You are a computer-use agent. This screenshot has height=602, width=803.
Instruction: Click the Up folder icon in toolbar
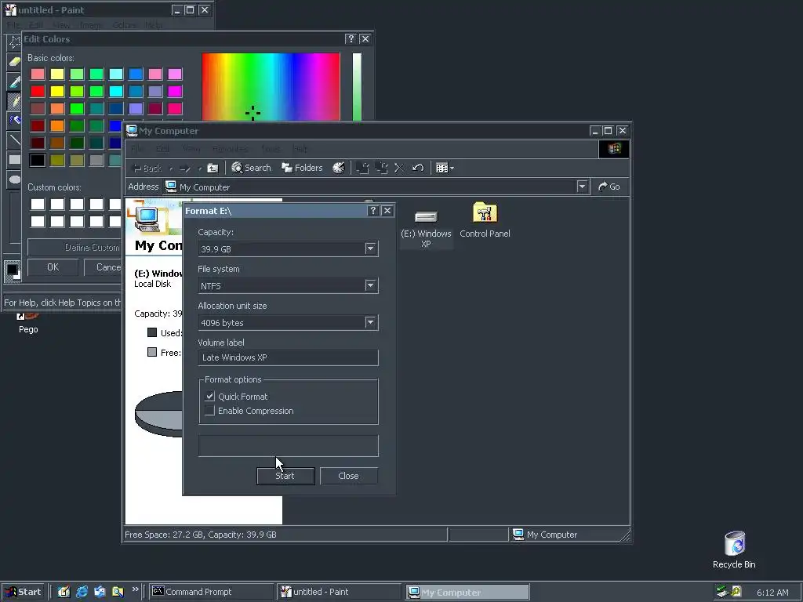(213, 168)
